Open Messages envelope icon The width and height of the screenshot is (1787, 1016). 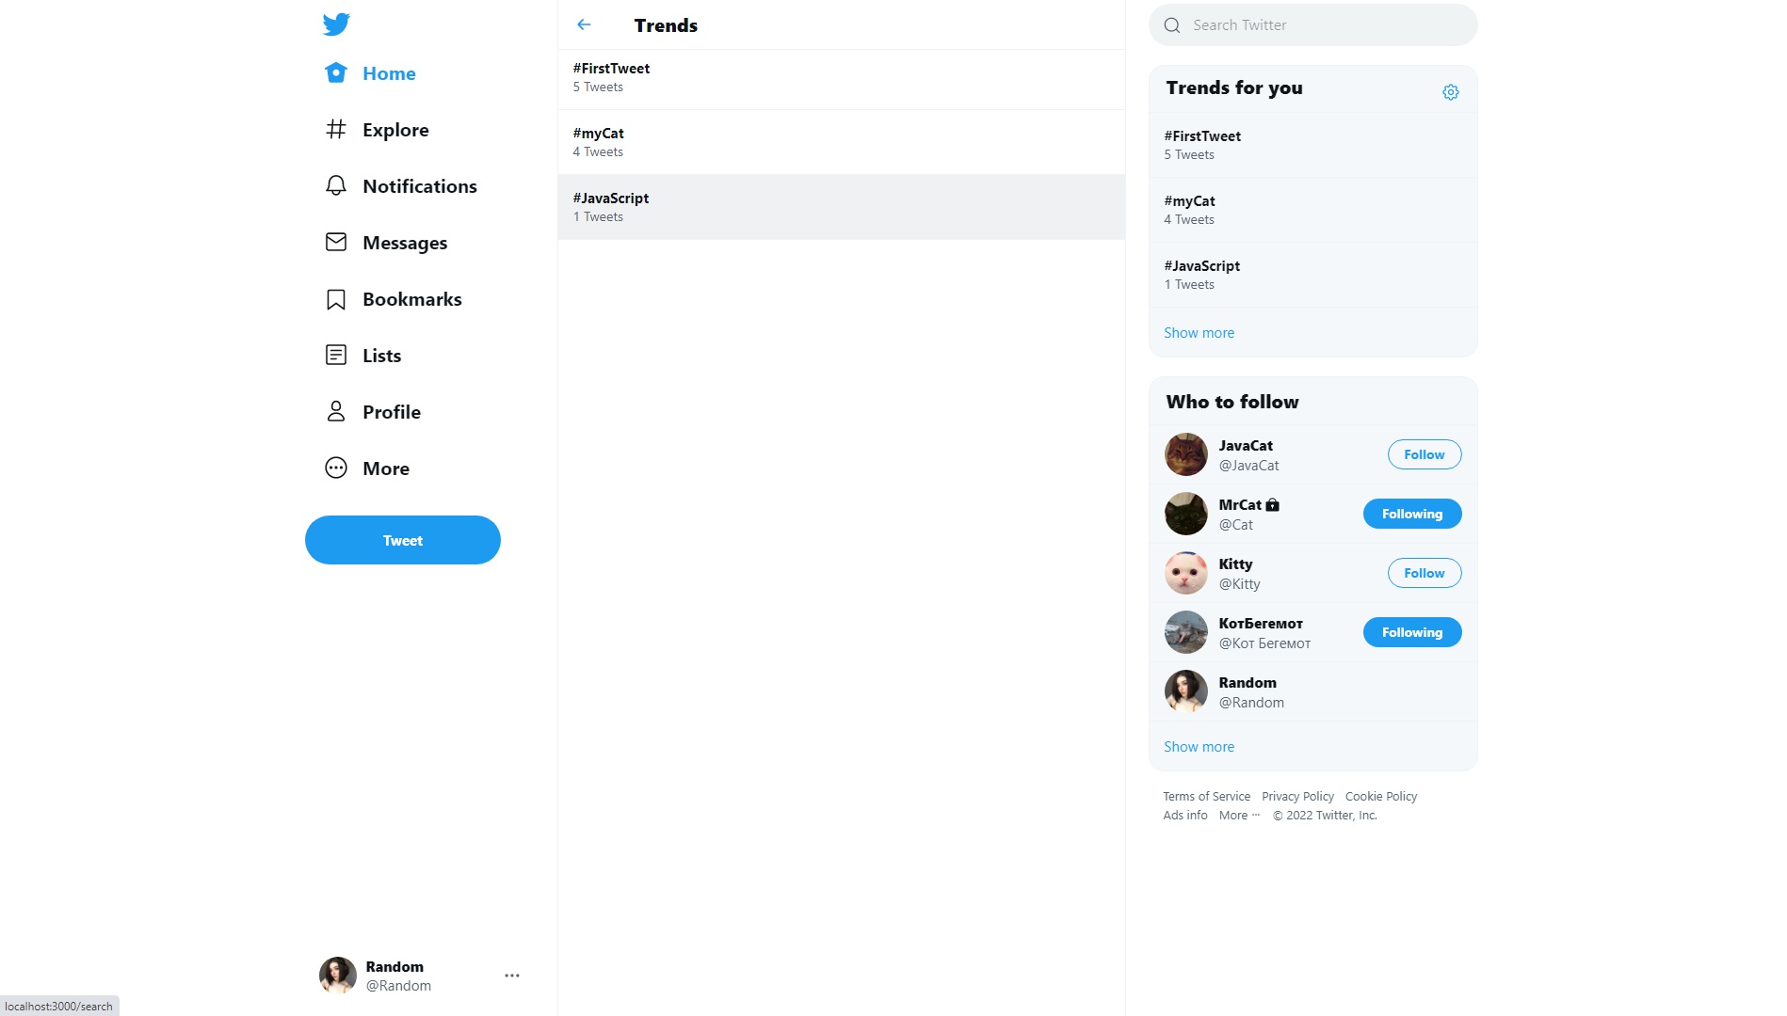click(x=336, y=242)
